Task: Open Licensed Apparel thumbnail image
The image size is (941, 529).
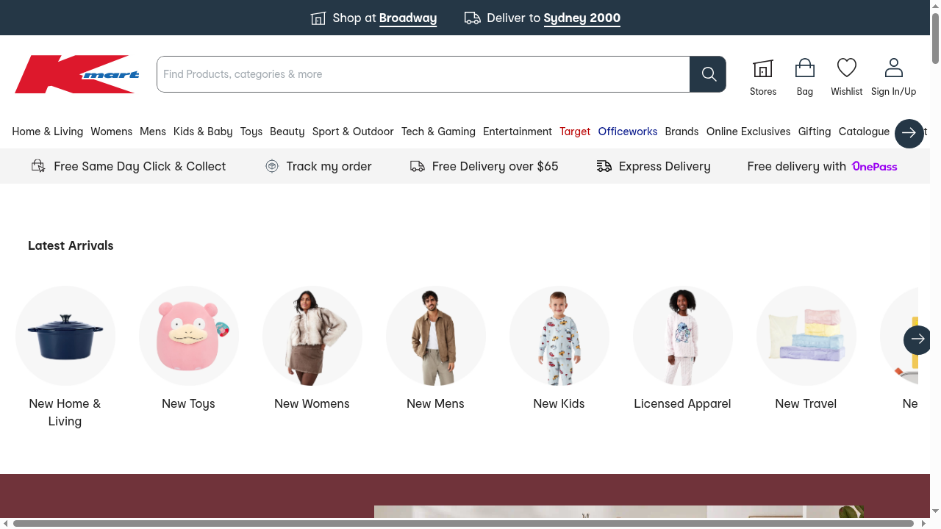Action: [683, 336]
